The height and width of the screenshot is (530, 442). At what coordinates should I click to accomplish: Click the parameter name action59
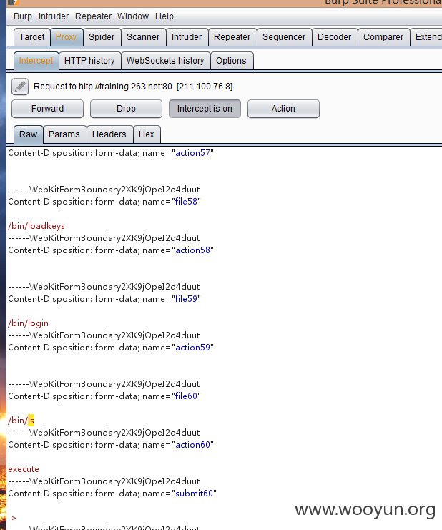point(192,348)
